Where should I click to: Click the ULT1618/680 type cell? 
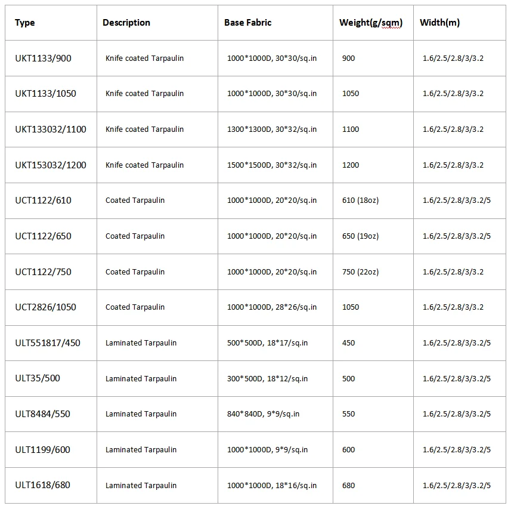(x=42, y=485)
